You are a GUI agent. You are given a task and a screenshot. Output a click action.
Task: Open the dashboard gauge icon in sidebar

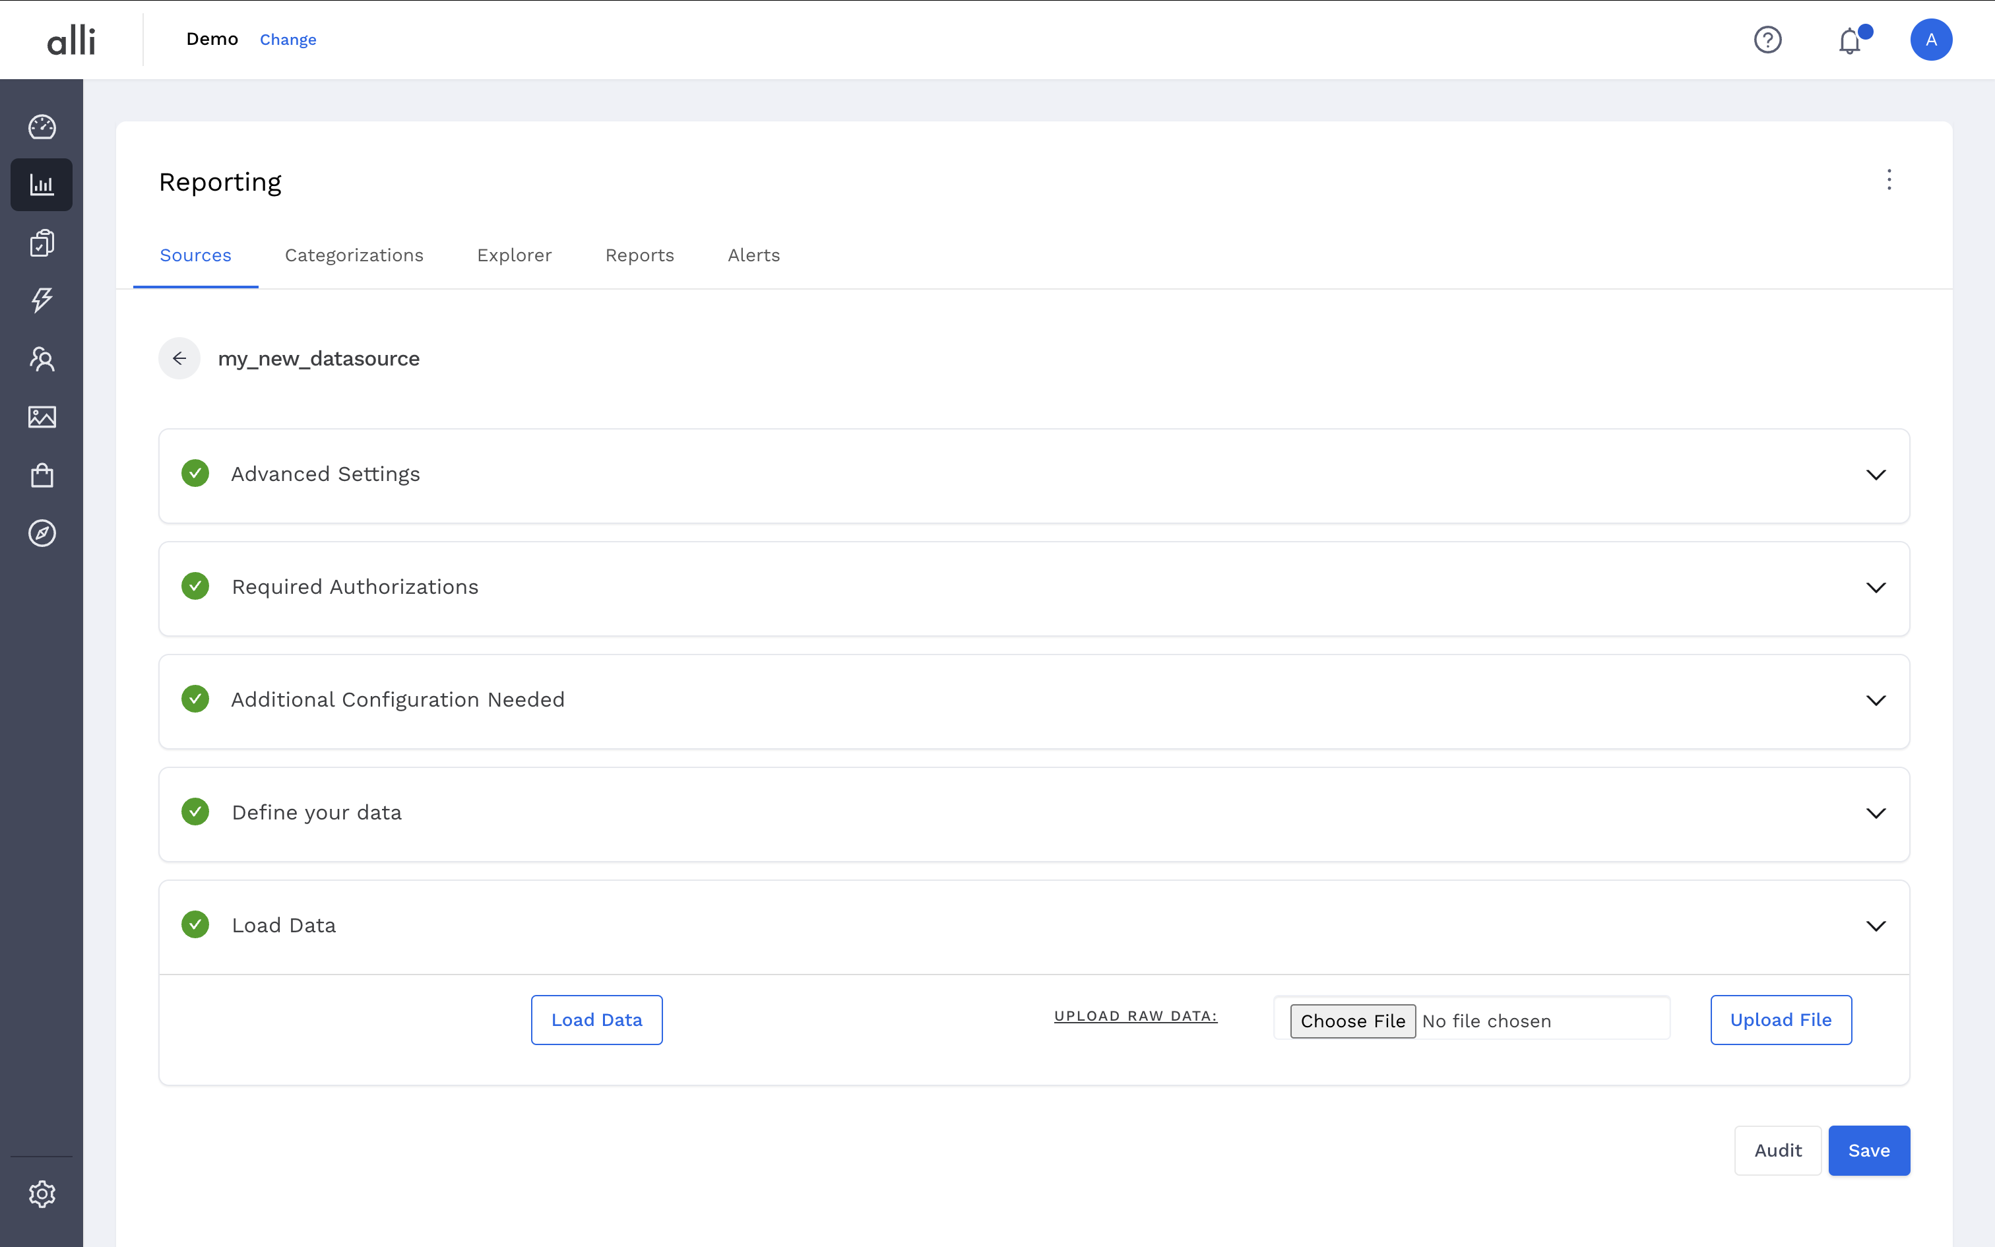tap(42, 127)
